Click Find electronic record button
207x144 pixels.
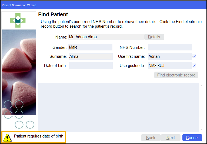[176, 75]
